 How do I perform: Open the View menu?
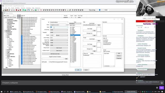(9, 8)
